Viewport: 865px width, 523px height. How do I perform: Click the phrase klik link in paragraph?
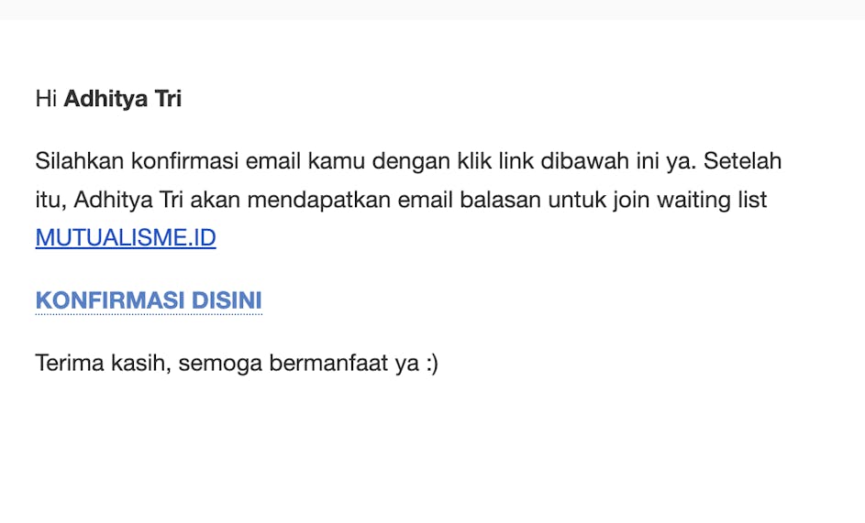[x=493, y=162]
